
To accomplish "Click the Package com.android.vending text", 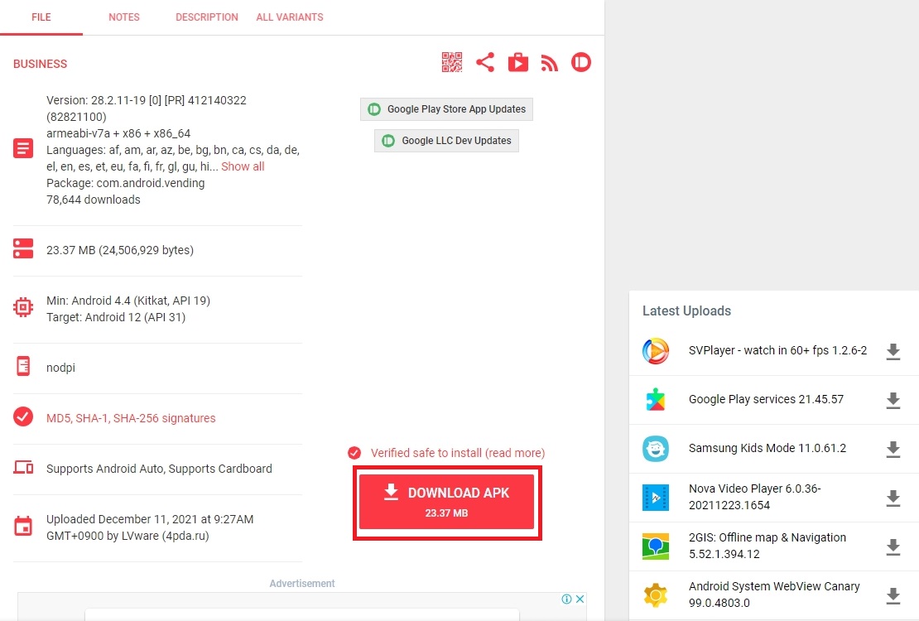I will (x=125, y=183).
